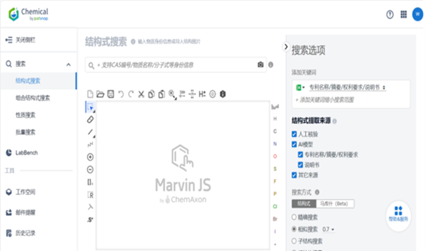Click the Copy icon in toolbar
The width and height of the screenshot is (425, 251).
tap(151, 94)
